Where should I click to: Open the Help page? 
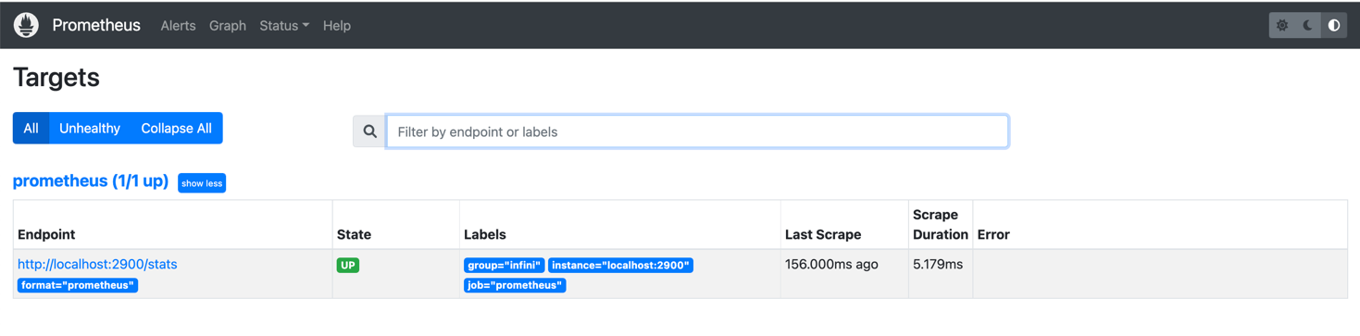click(x=337, y=26)
